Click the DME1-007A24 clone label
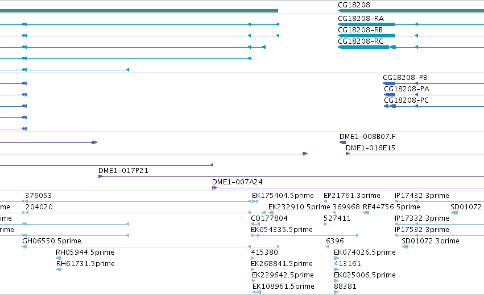484x295 pixels. pyautogui.click(x=237, y=182)
